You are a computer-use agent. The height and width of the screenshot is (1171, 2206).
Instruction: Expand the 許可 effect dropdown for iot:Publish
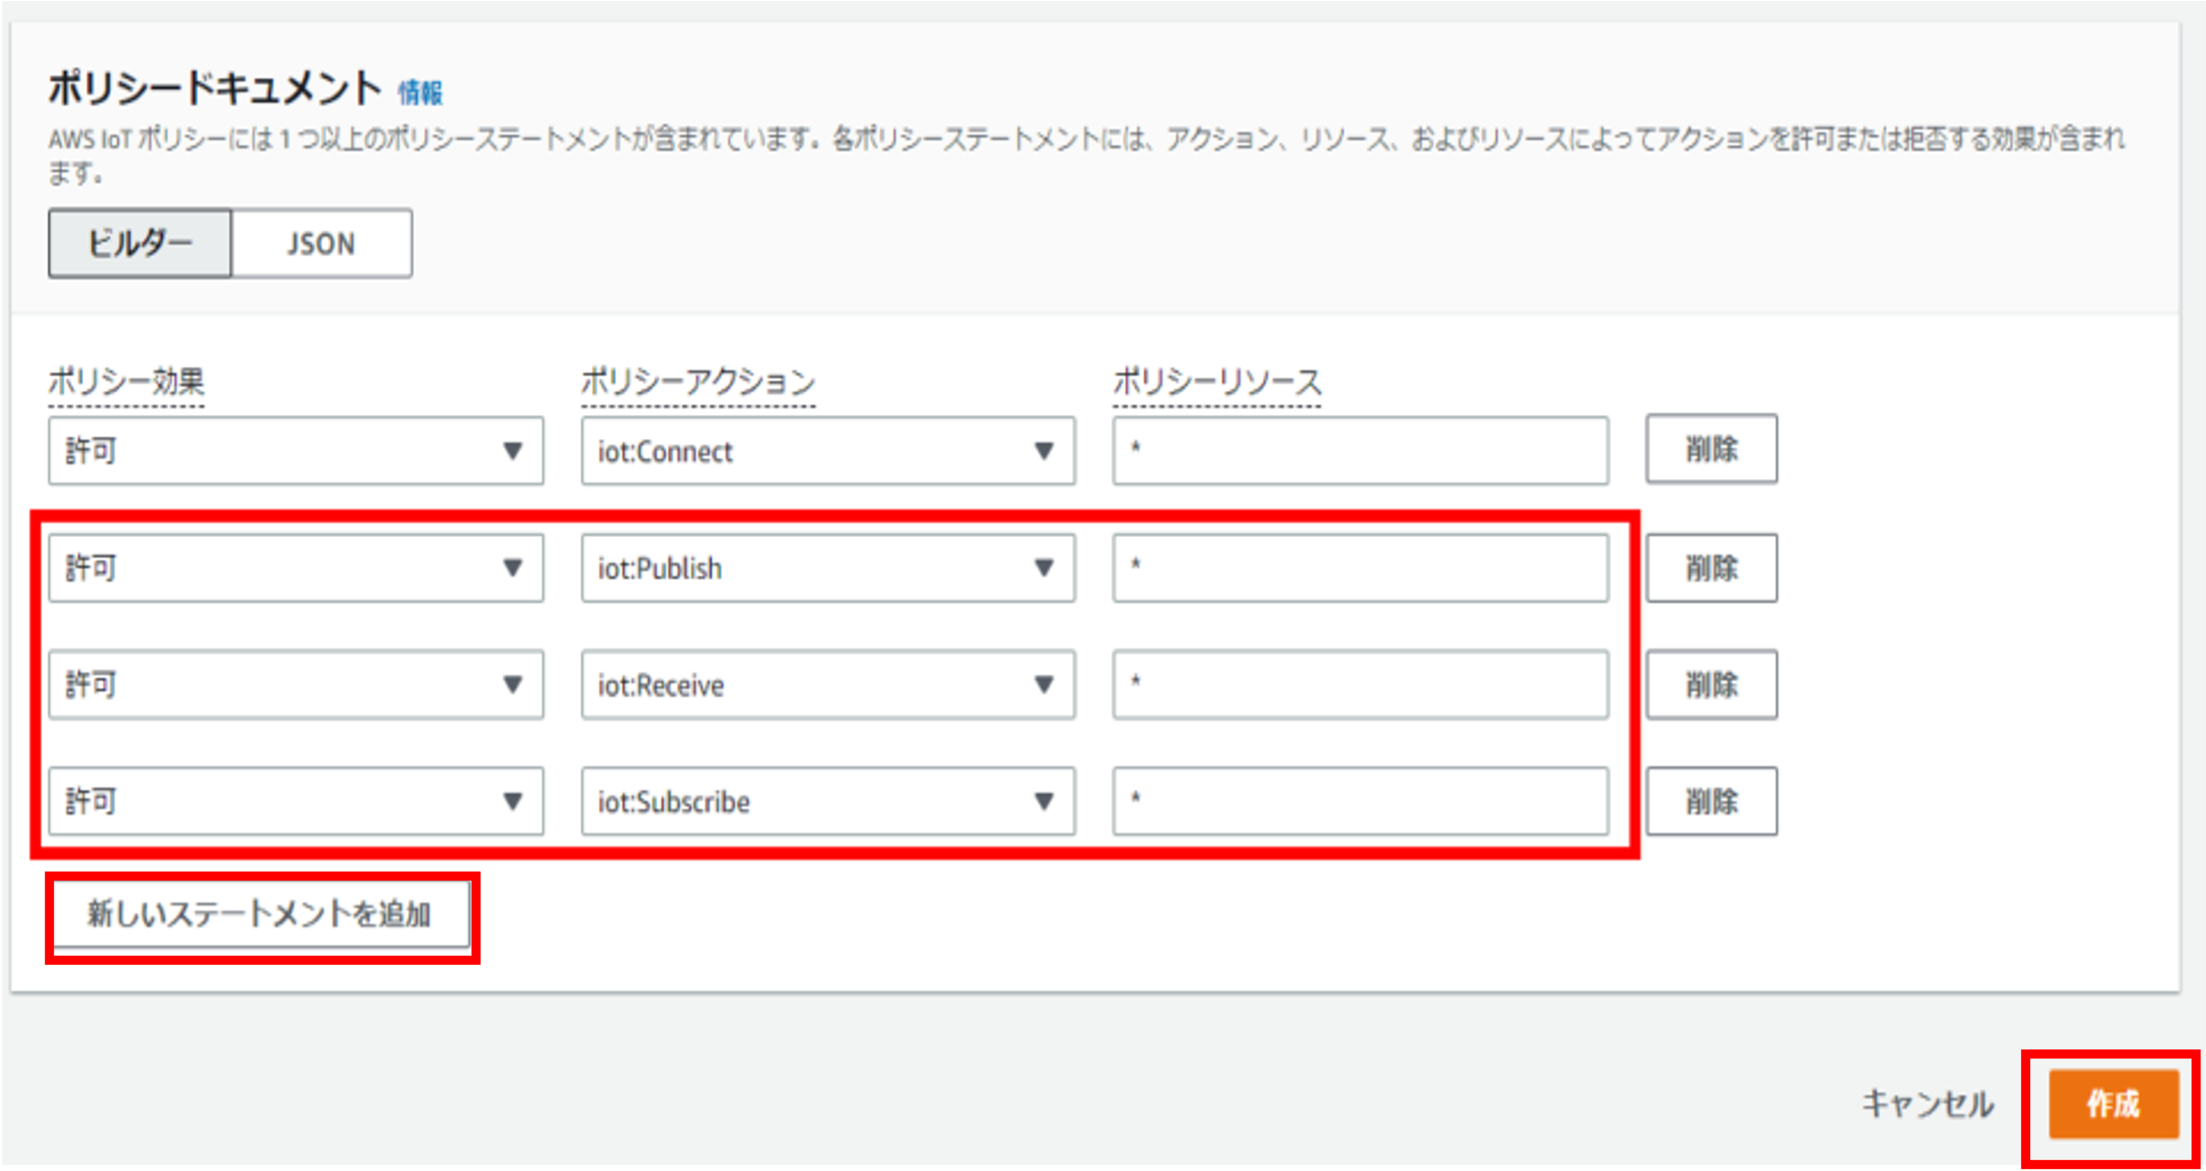click(295, 568)
